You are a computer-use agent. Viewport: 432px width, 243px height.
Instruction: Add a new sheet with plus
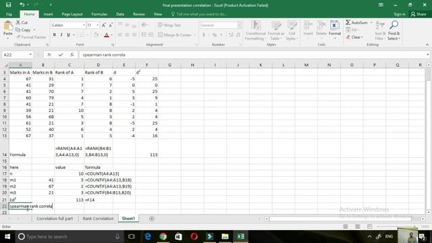tap(151, 219)
